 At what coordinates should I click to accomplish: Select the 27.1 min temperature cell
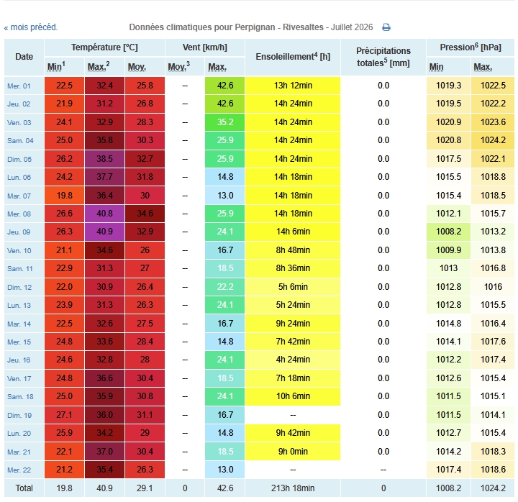click(64, 415)
